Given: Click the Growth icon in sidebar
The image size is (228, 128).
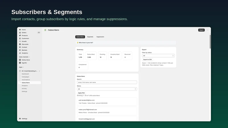Looking at the screenshot, I should pyautogui.click(x=20, y=41).
